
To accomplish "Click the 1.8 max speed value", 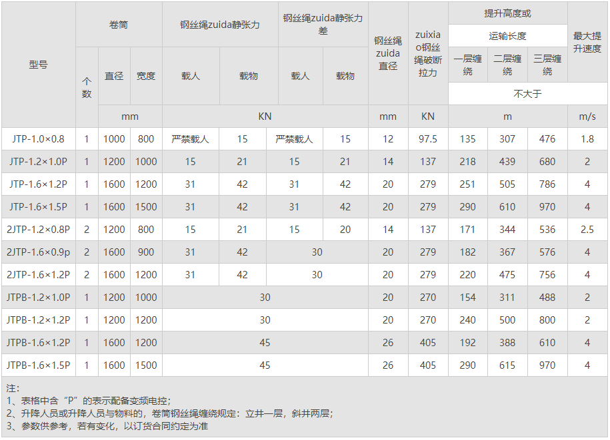I will (x=587, y=139).
